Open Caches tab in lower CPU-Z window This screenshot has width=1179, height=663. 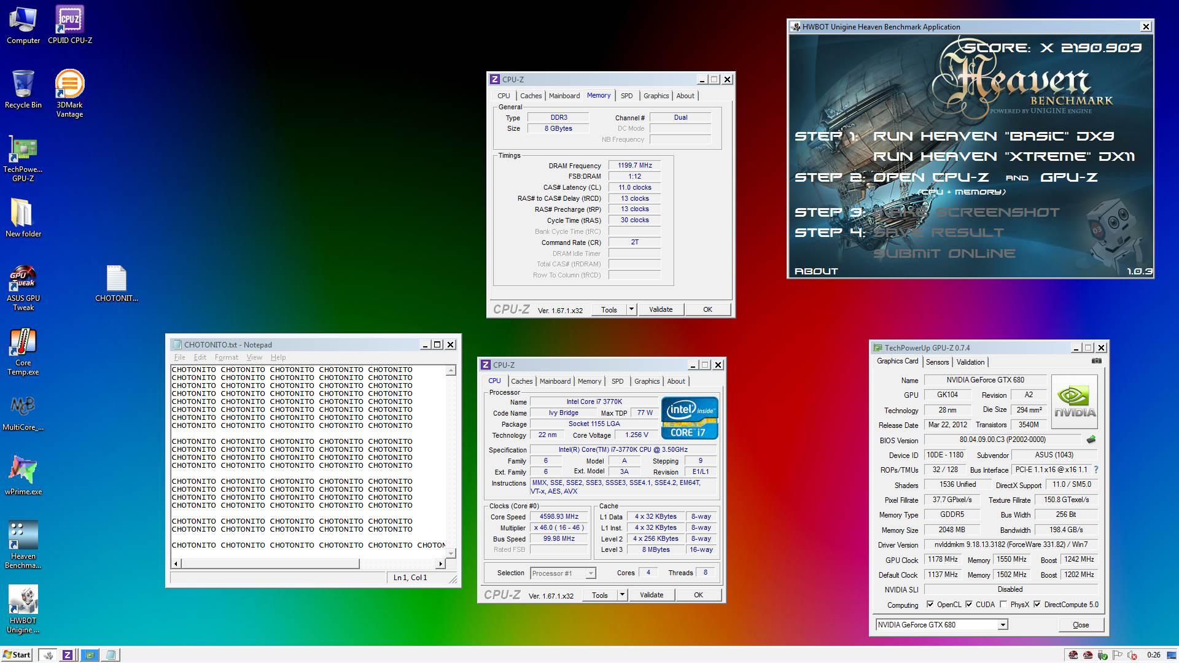[521, 381]
